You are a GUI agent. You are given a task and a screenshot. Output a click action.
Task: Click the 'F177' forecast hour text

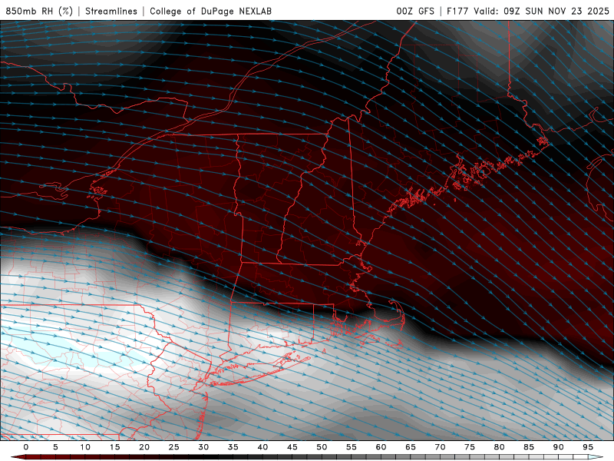coord(458,11)
